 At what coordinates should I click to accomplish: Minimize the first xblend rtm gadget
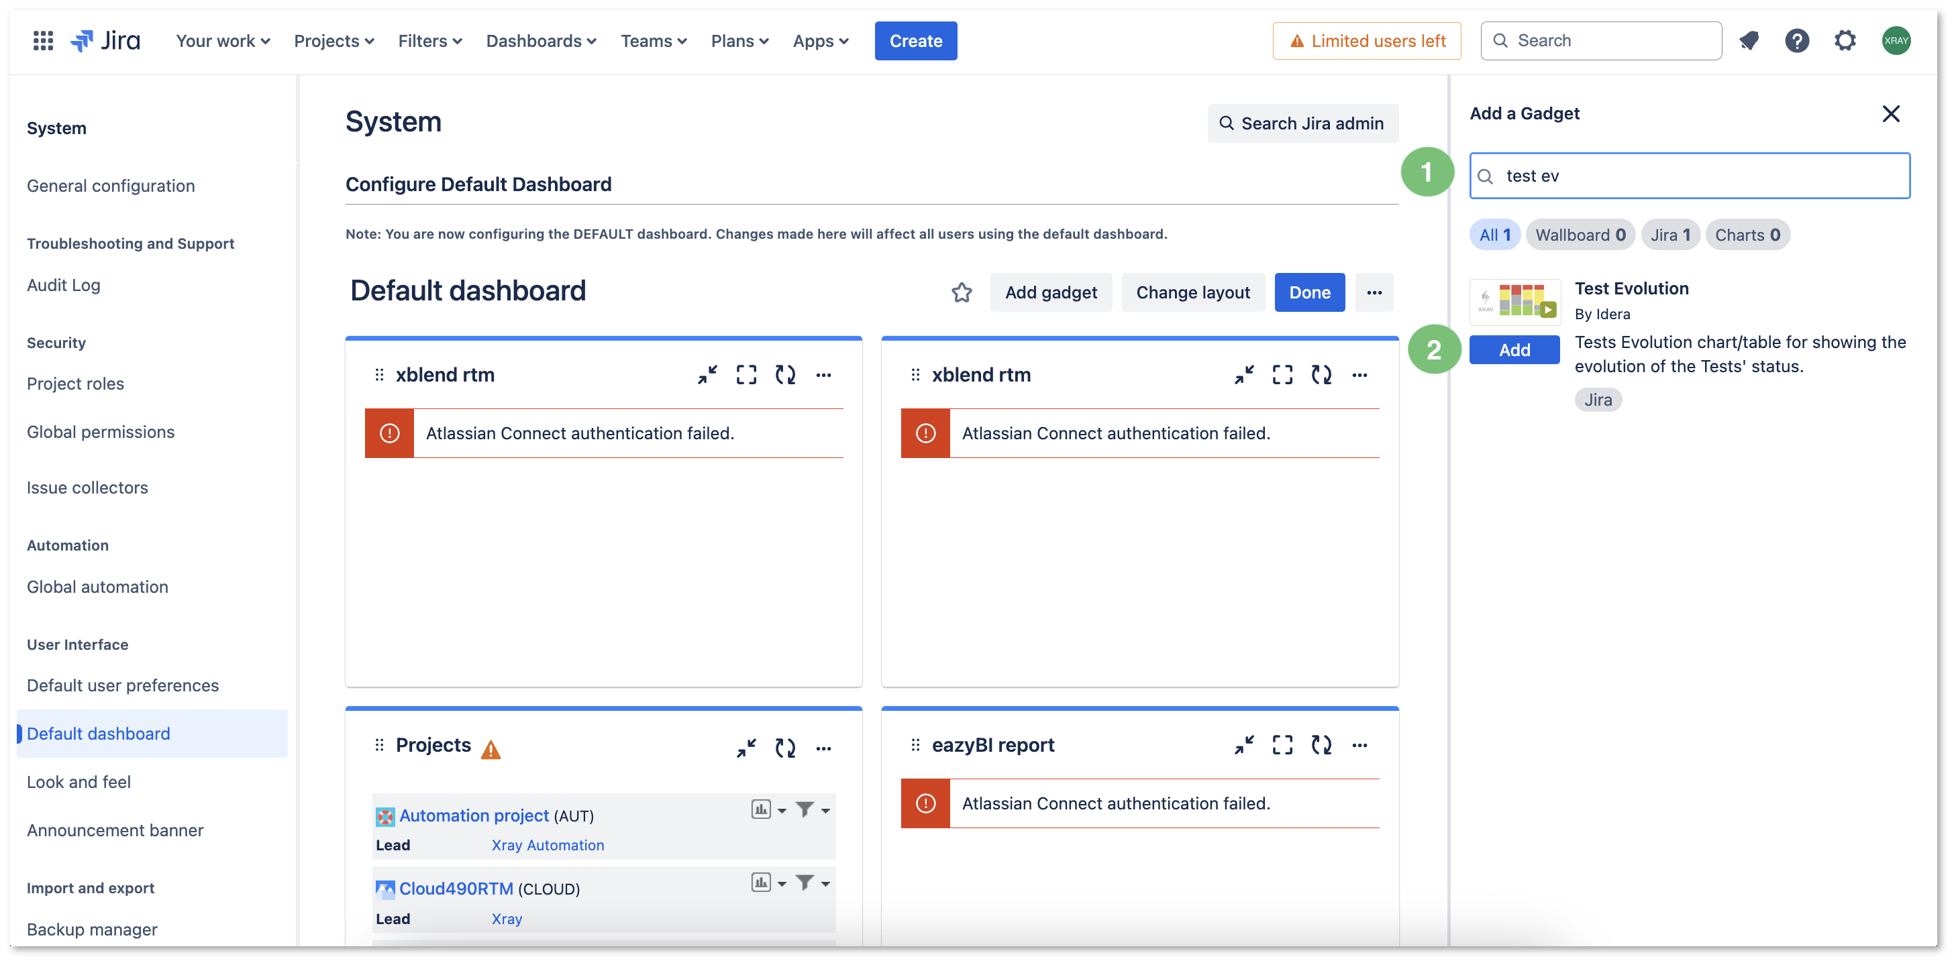(x=708, y=375)
